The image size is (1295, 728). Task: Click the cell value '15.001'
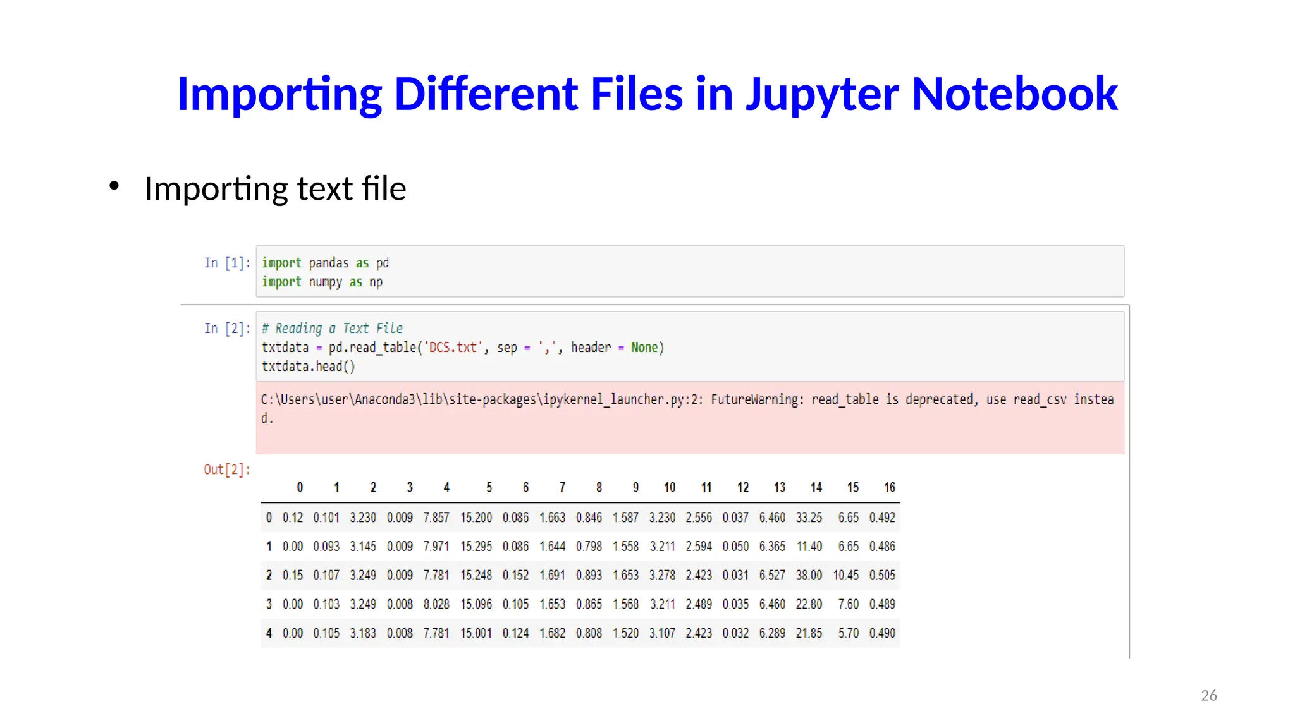[476, 633]
